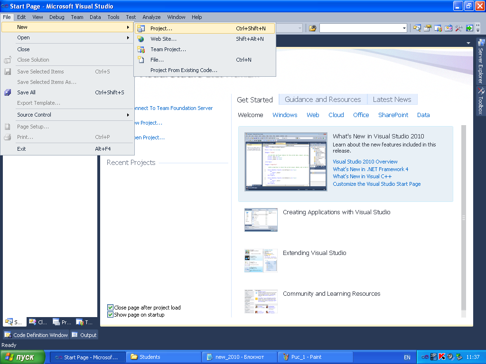Open Solution Explorer from the toolbar
Image resolution: width=486 pixels, height=364 pixels.
[x=417, y=28]
